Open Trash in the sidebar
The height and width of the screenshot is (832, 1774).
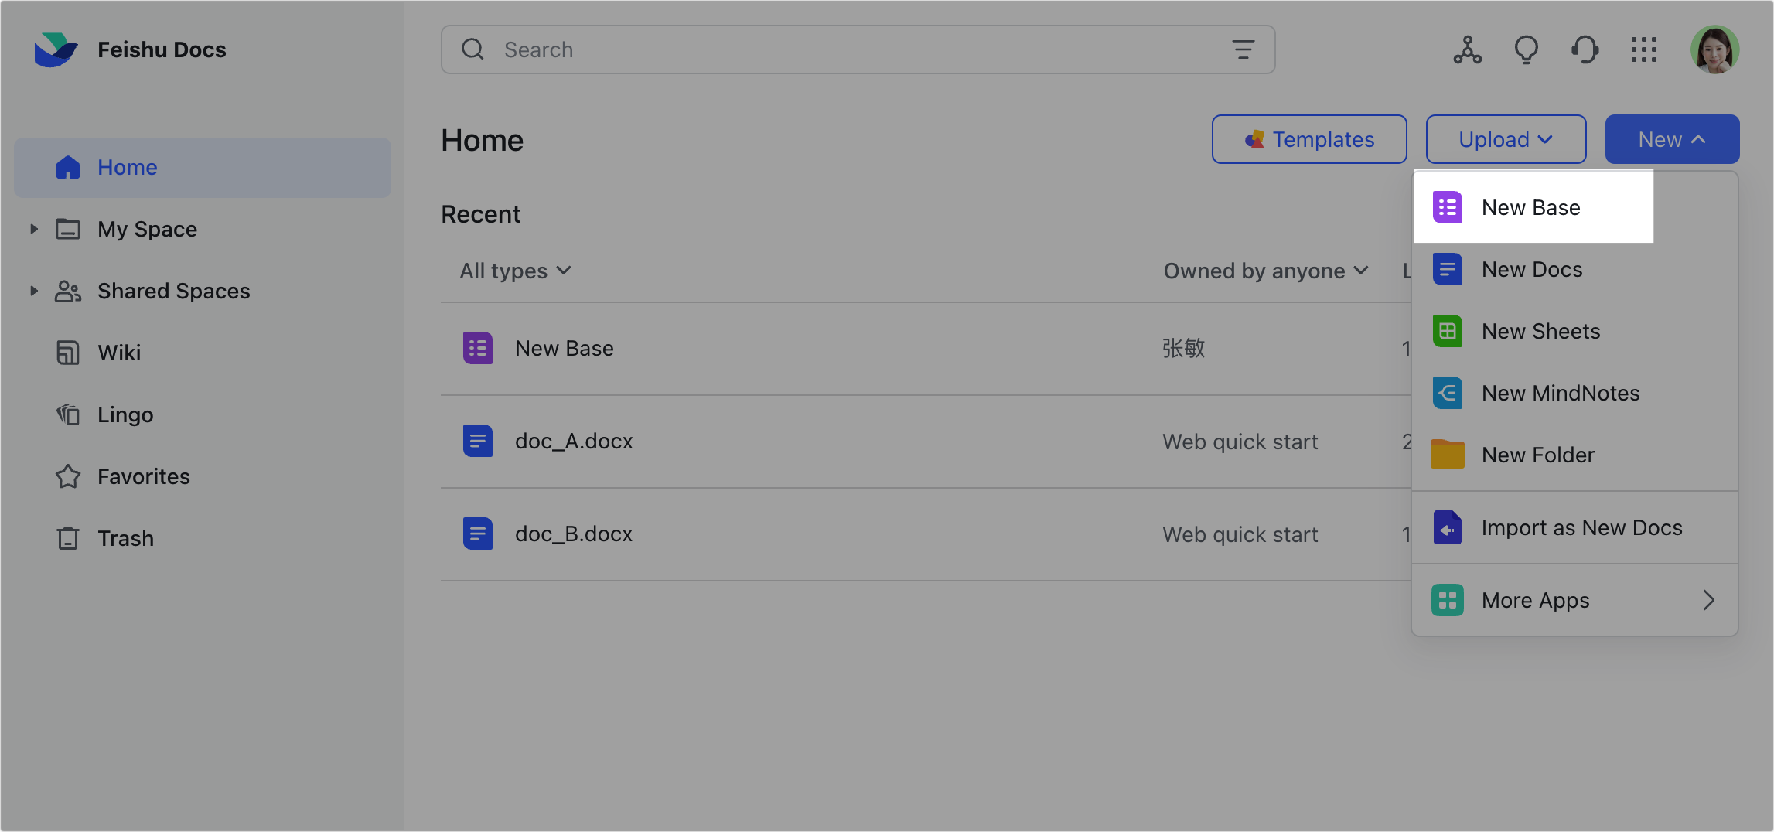point(125,538)
